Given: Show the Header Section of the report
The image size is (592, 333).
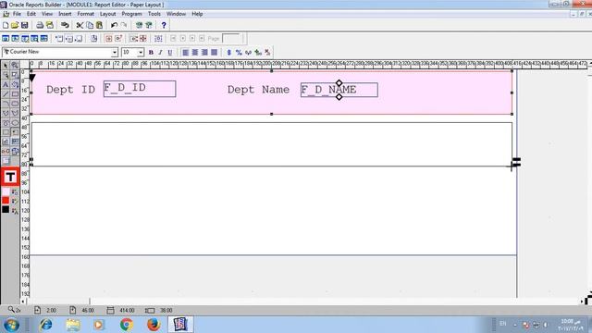Looking at the screenshot, I should [59, 39].
